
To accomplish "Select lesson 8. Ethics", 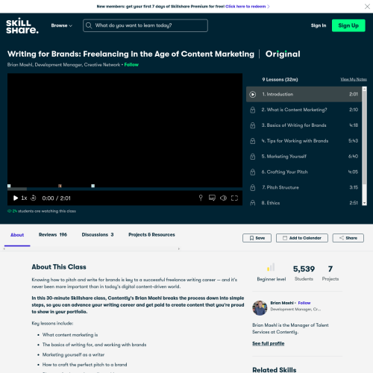I will (x=304, y=203).
